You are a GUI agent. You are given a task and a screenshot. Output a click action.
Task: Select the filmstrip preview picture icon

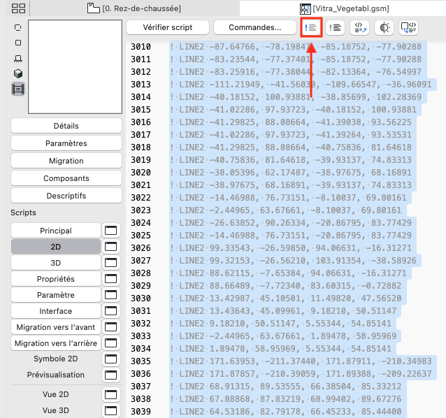click(18, 89)
